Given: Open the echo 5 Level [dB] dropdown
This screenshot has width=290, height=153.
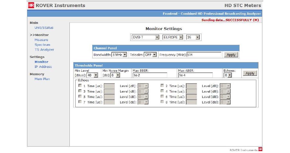Looking at the screenshot, I should 143,97.
